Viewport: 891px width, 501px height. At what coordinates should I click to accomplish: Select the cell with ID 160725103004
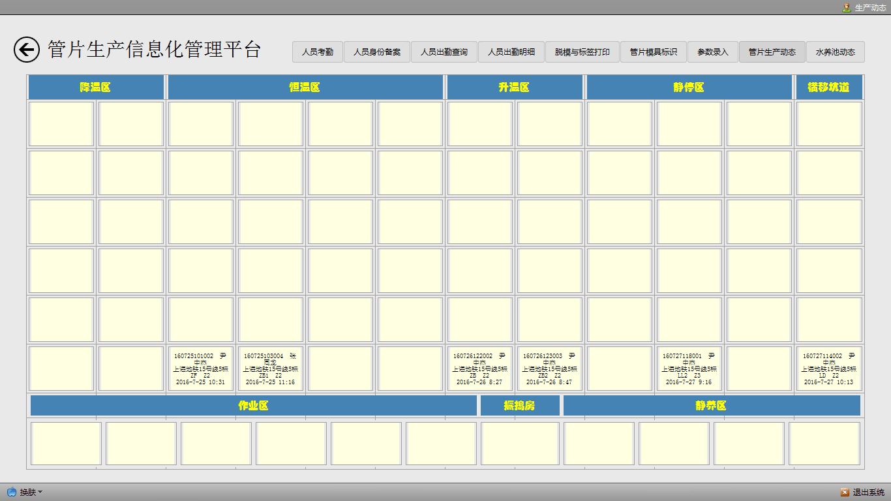click(271, 369)
